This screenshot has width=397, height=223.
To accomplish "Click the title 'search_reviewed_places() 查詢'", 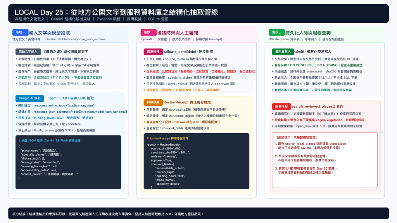I will tap(318, 106).
